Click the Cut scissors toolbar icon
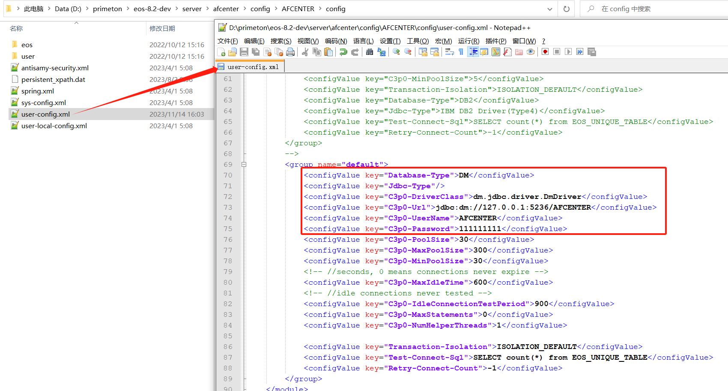 [x=305, y=52]
